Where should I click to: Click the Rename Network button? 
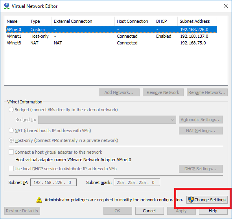coord(207,92)
